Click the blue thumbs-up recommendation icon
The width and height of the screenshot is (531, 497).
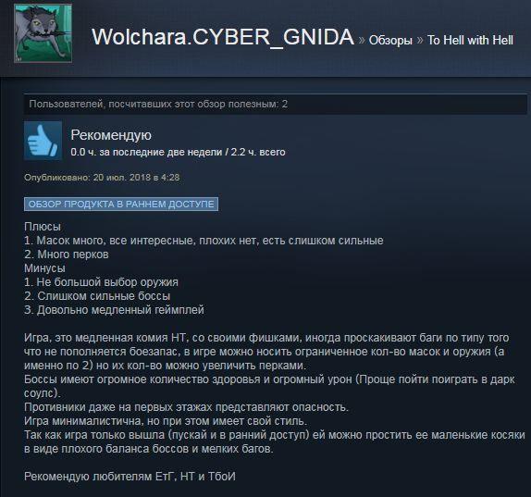[43, 141]
